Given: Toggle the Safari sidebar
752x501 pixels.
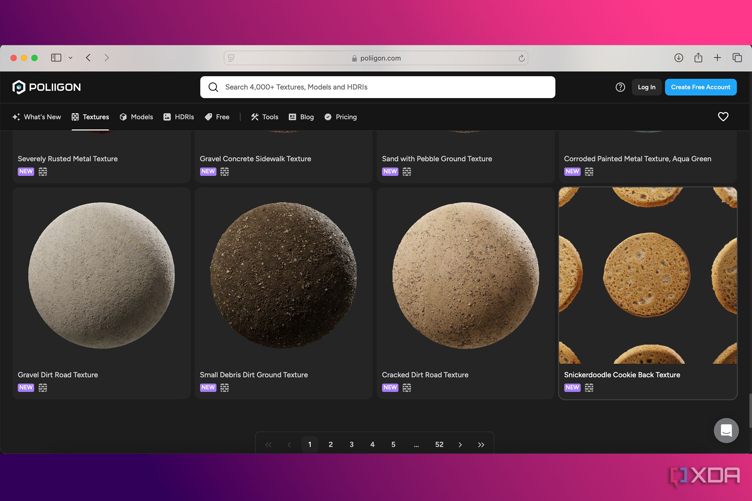Looking at the screenshot, I should [56, 58].
